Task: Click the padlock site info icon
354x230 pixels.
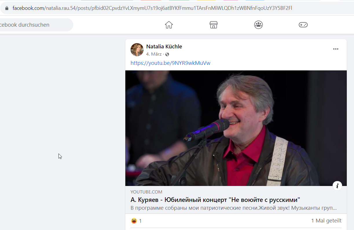Action: click(x=7, y=8)
